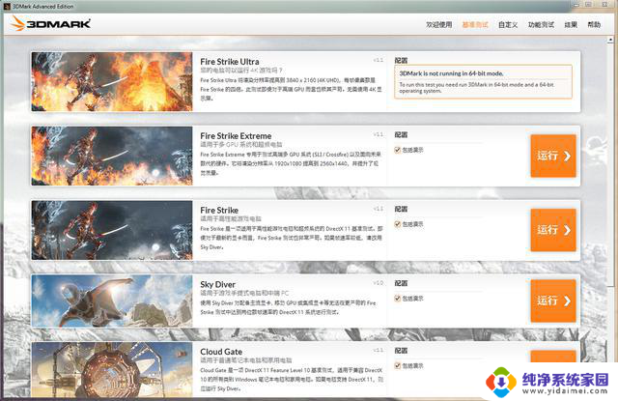Go to the 功能测试 tab
The height and width of the screenshot is (401, 618).
click(541, 24)
